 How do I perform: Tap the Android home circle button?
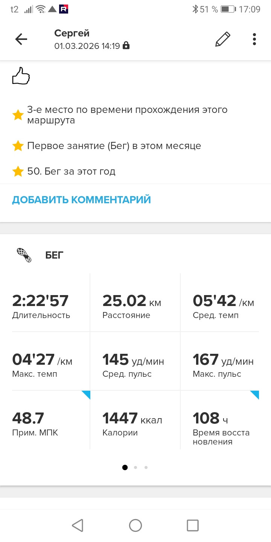(x=135, y=525)
